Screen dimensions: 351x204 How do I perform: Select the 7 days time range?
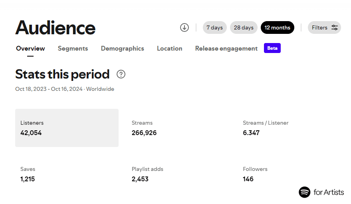point(214,27)
